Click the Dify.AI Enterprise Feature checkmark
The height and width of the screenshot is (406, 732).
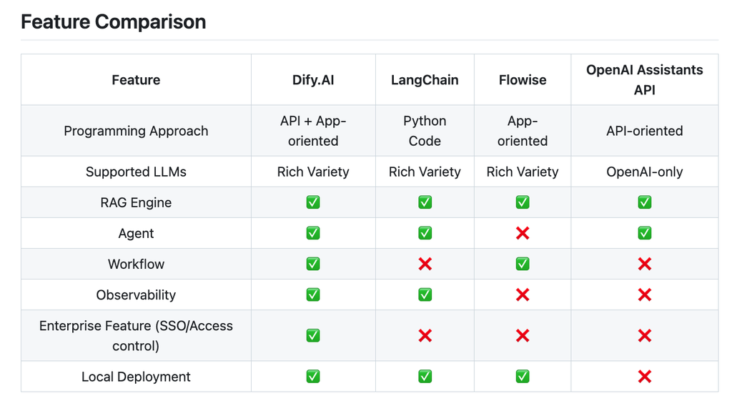click(x=313, y=335)
